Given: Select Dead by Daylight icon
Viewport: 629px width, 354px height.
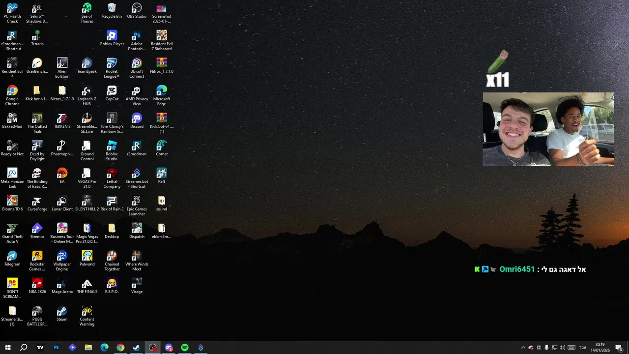Looking at the screenshot, I should click(x=37, y=151).
